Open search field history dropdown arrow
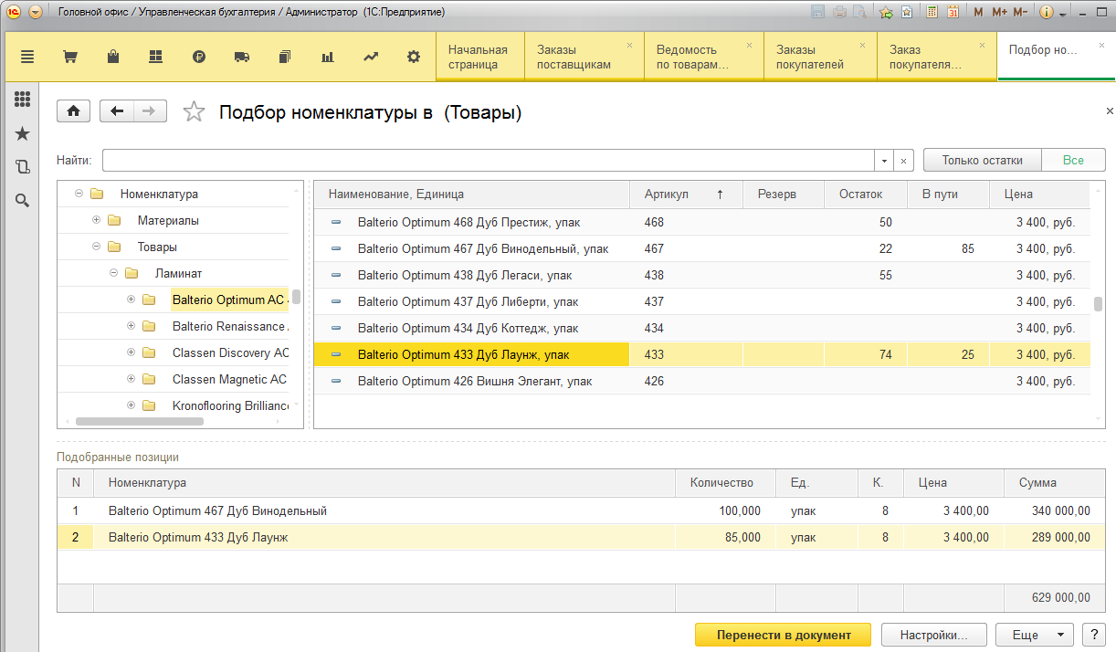1116x652 pixels. pos(884,161)
